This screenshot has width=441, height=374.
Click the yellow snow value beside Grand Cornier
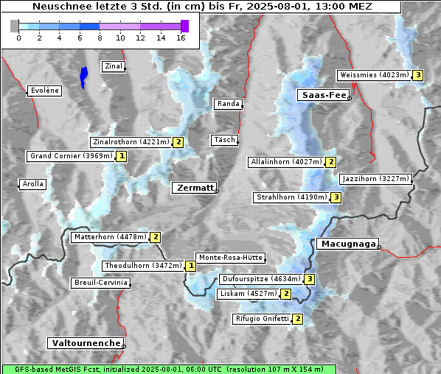tap(122, 156)
